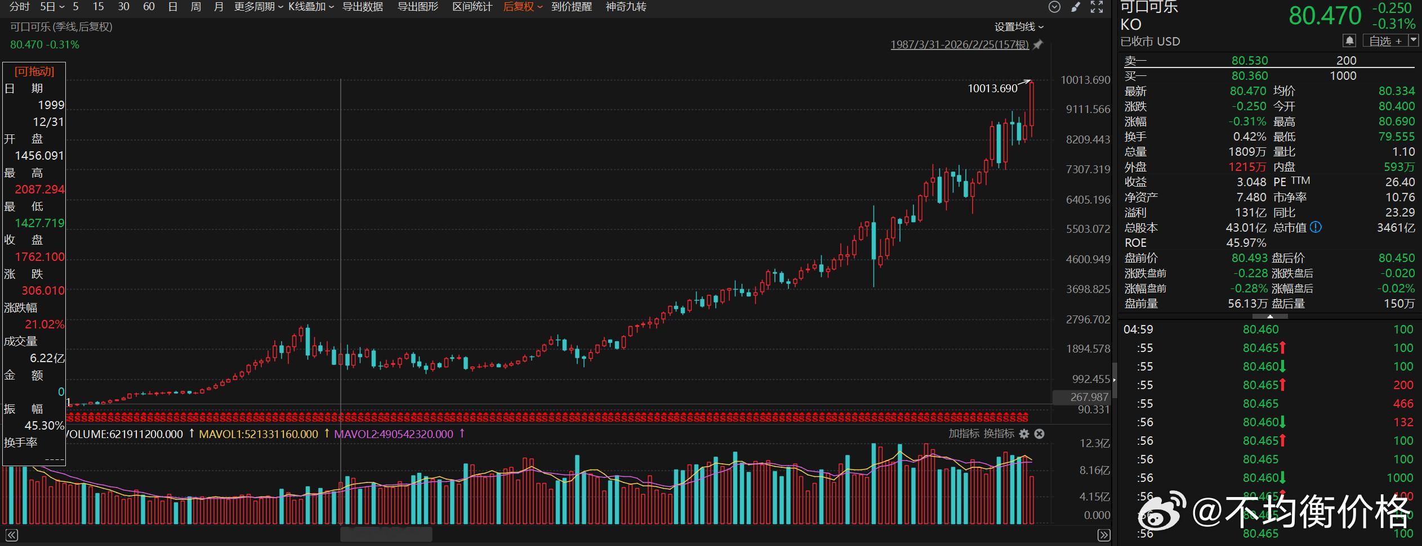Click the 10013.690 high price annotation
Image resolution: width=1422 pixels, height=546 pixels.
point(992,88)
